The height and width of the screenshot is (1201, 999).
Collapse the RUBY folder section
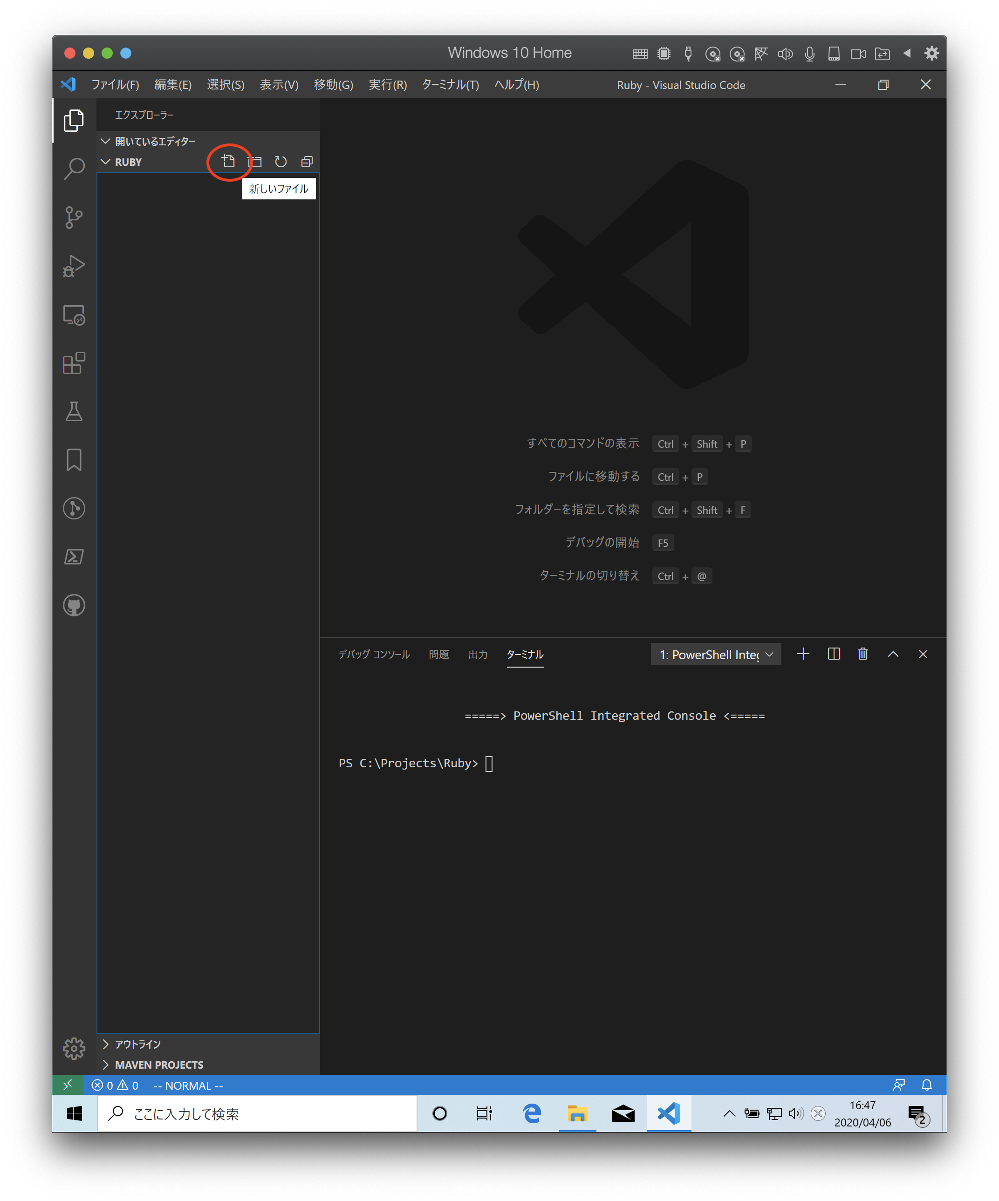106,162
